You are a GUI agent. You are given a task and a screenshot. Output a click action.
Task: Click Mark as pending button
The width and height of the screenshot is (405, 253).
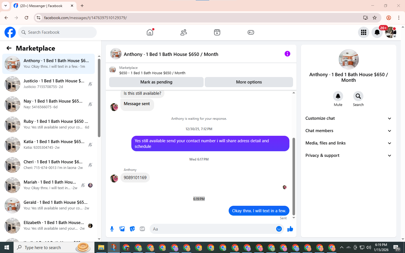tap(156, 82)
